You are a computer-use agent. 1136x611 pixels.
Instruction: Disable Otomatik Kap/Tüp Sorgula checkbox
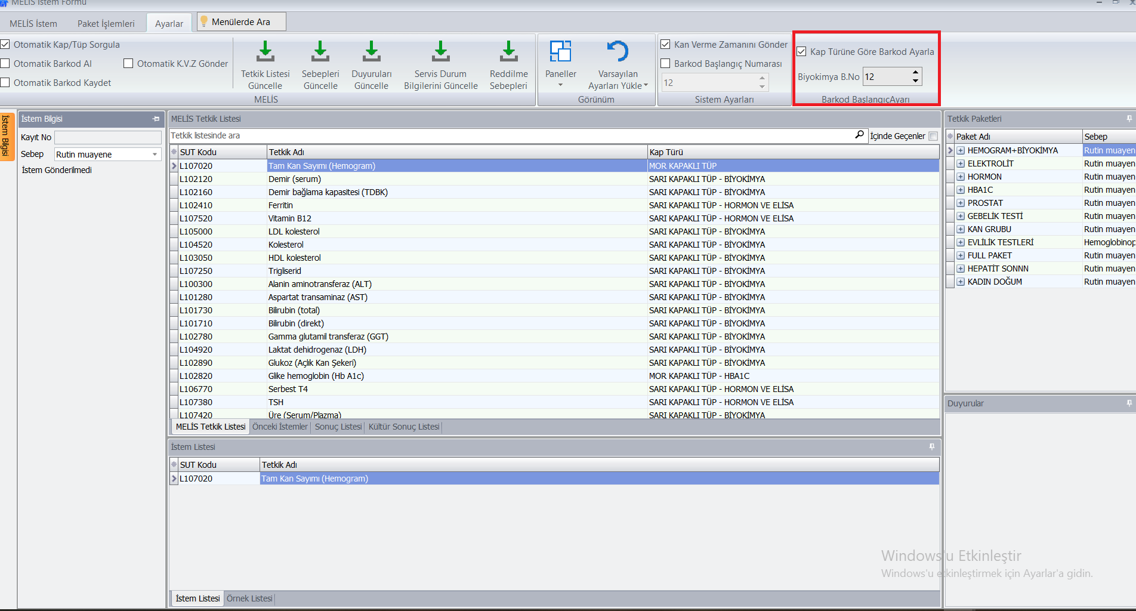point(5,45)
